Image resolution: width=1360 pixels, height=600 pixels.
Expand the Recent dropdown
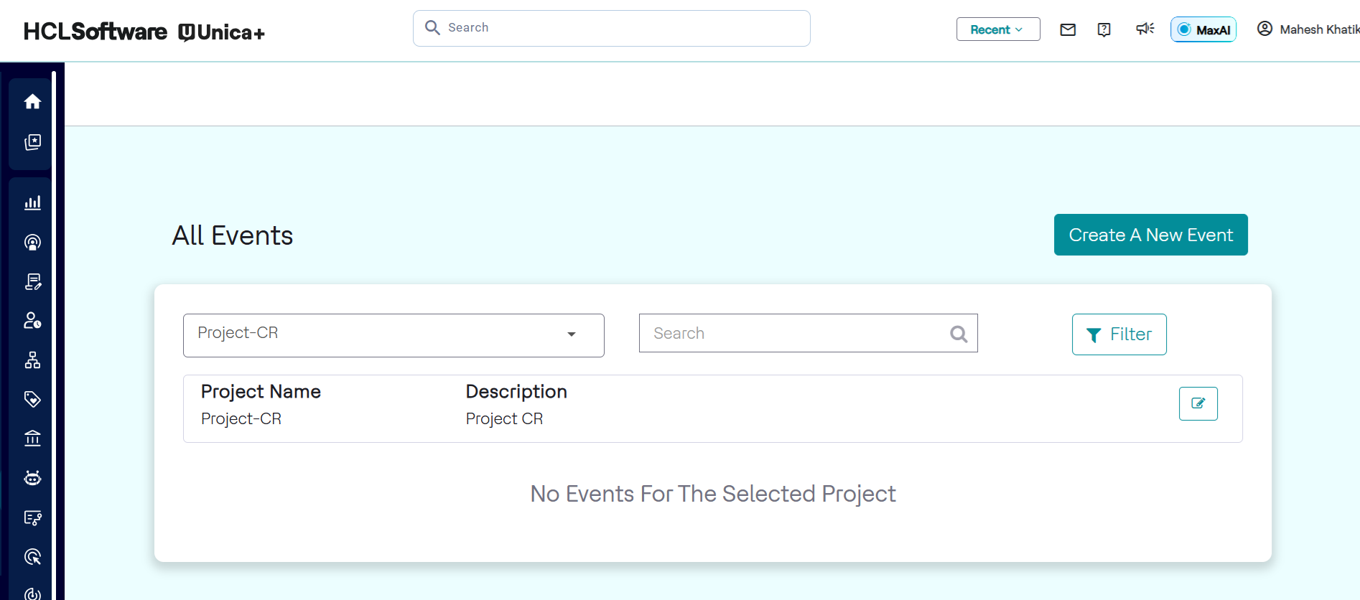coord(997,29)
